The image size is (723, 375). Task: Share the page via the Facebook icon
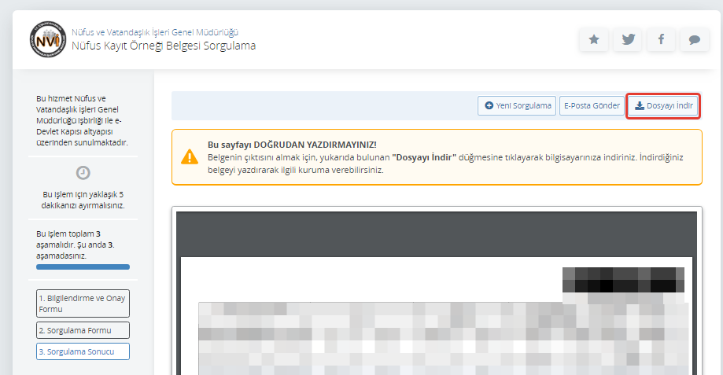tap(661, 40)
